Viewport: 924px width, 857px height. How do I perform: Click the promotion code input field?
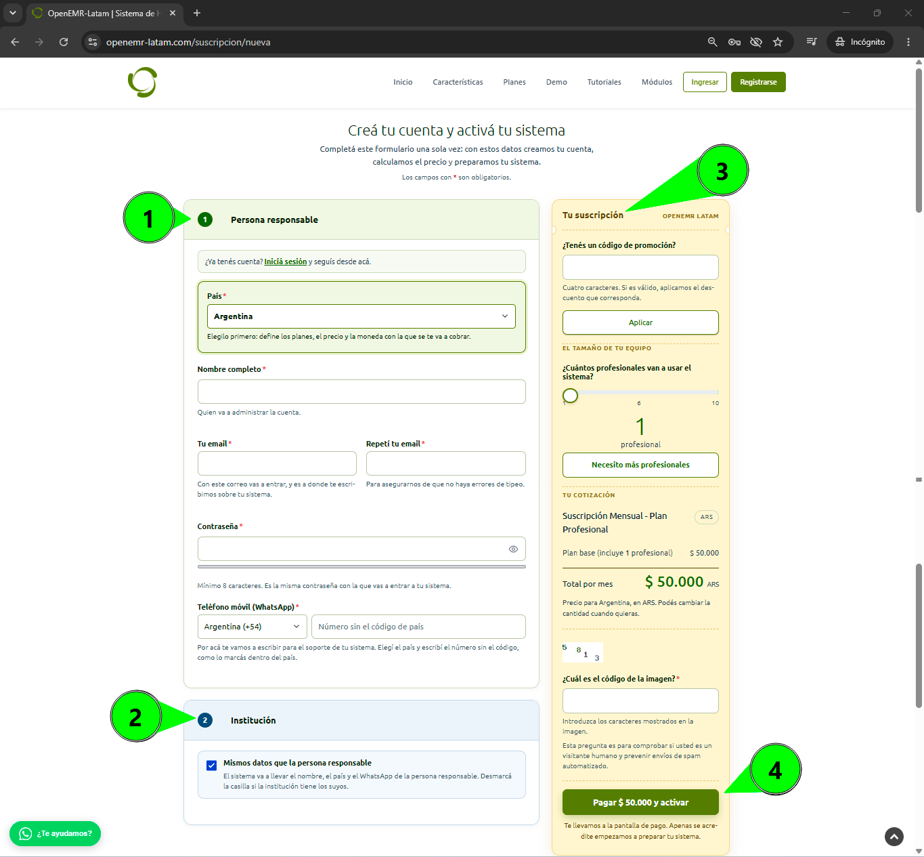coord(640,267)
